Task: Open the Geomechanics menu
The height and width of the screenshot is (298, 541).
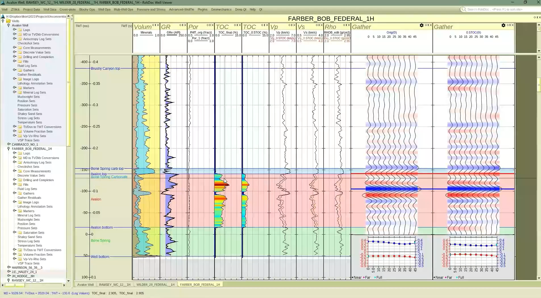Action: (221, 9)
